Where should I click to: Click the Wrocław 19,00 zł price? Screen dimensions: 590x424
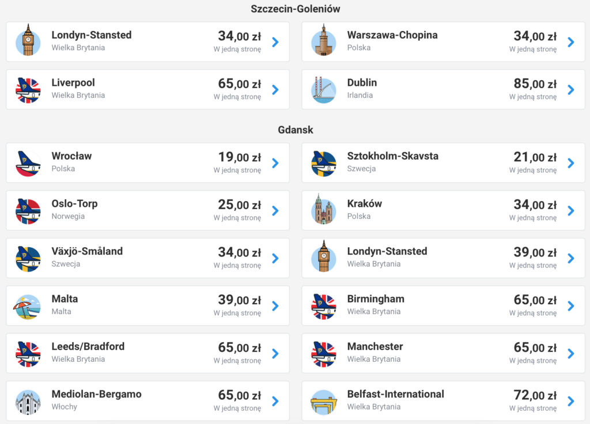(239, 158)
